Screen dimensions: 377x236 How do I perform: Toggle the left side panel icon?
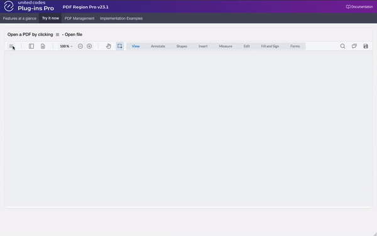pos(31,46)
